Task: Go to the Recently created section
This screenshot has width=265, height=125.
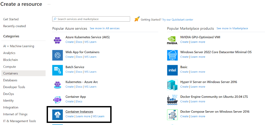Action: click(x=14, y=26)
